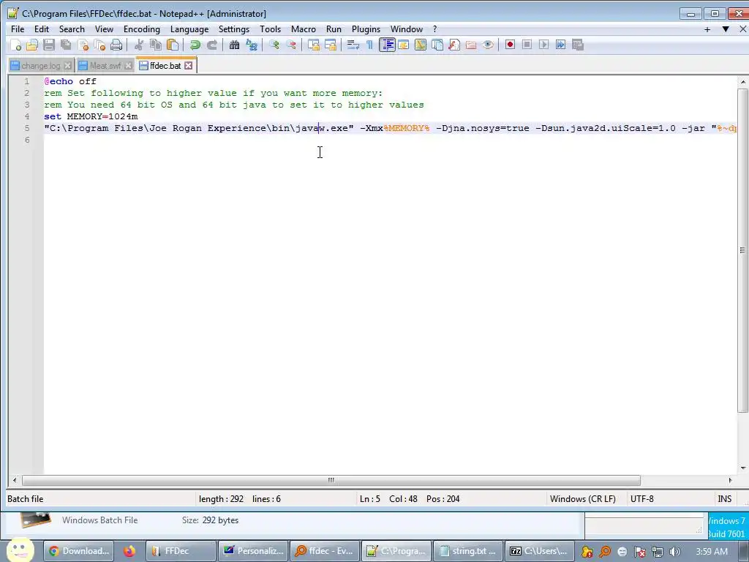Viewport: 749px width, 562px height.
Task: Open FFDec from the taskbar
Action: [181, 551]
